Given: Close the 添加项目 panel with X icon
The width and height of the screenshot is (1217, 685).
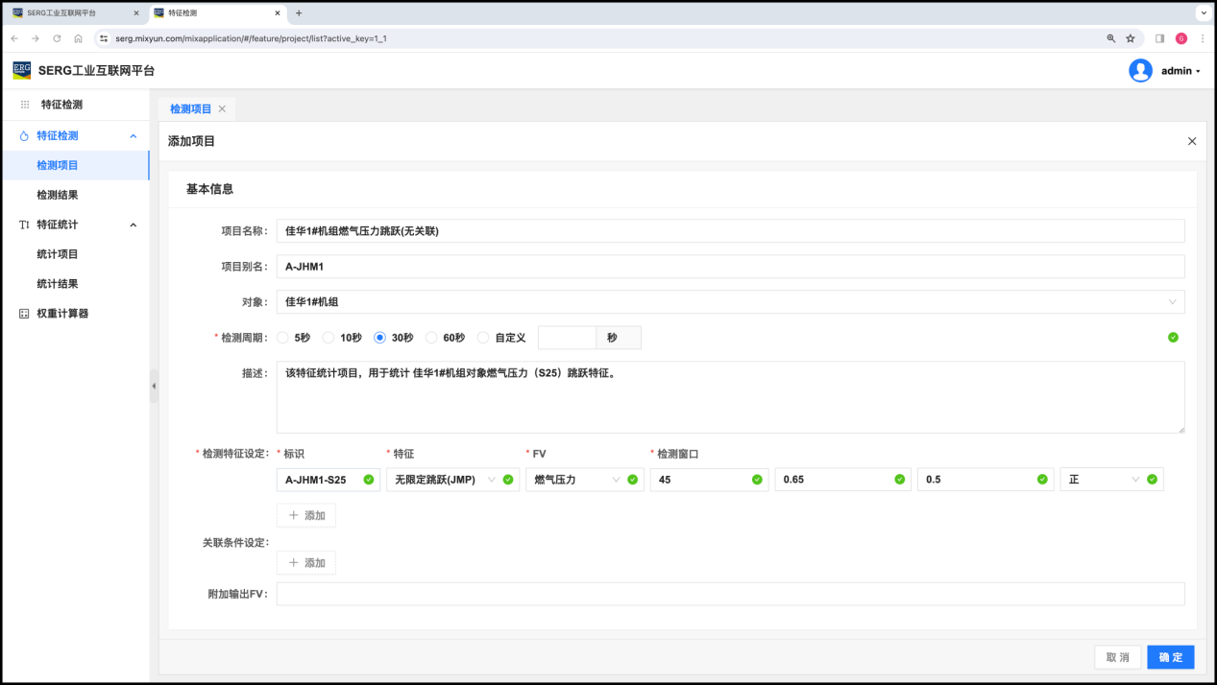Looking at the screenshot, I should click(x=1192, y=141).
